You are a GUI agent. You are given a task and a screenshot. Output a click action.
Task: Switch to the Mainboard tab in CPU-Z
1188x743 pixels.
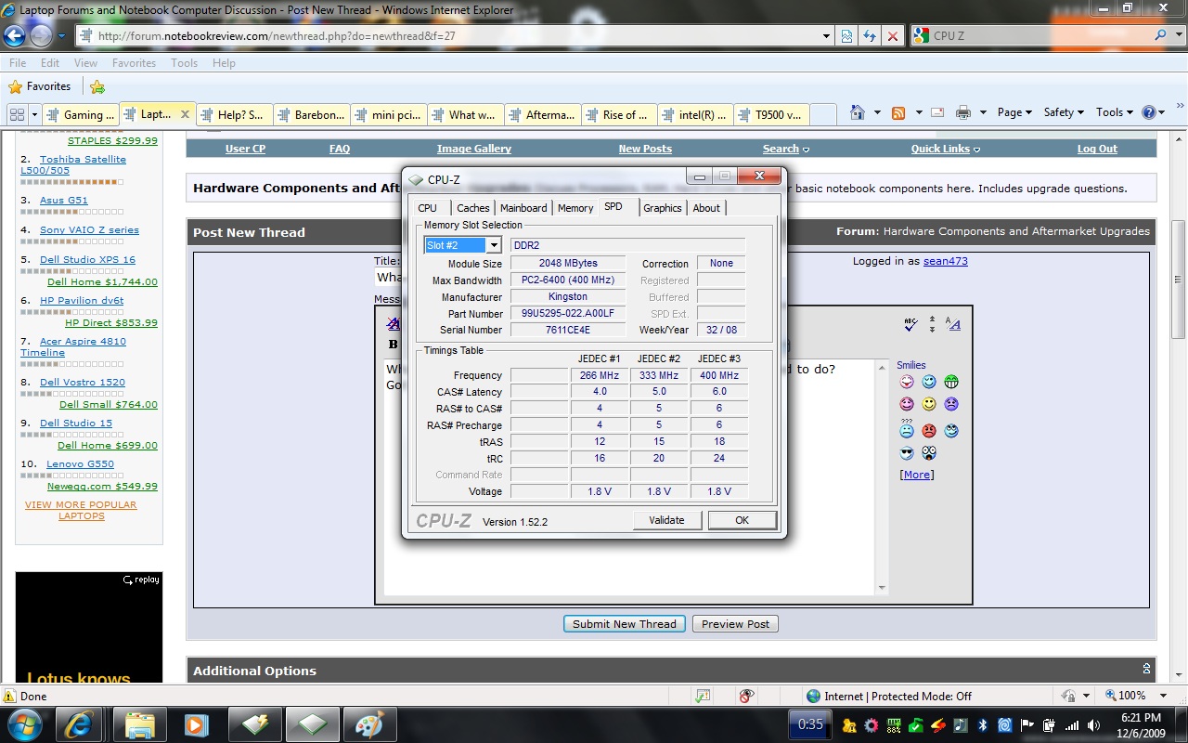click(x=523, y=208)
